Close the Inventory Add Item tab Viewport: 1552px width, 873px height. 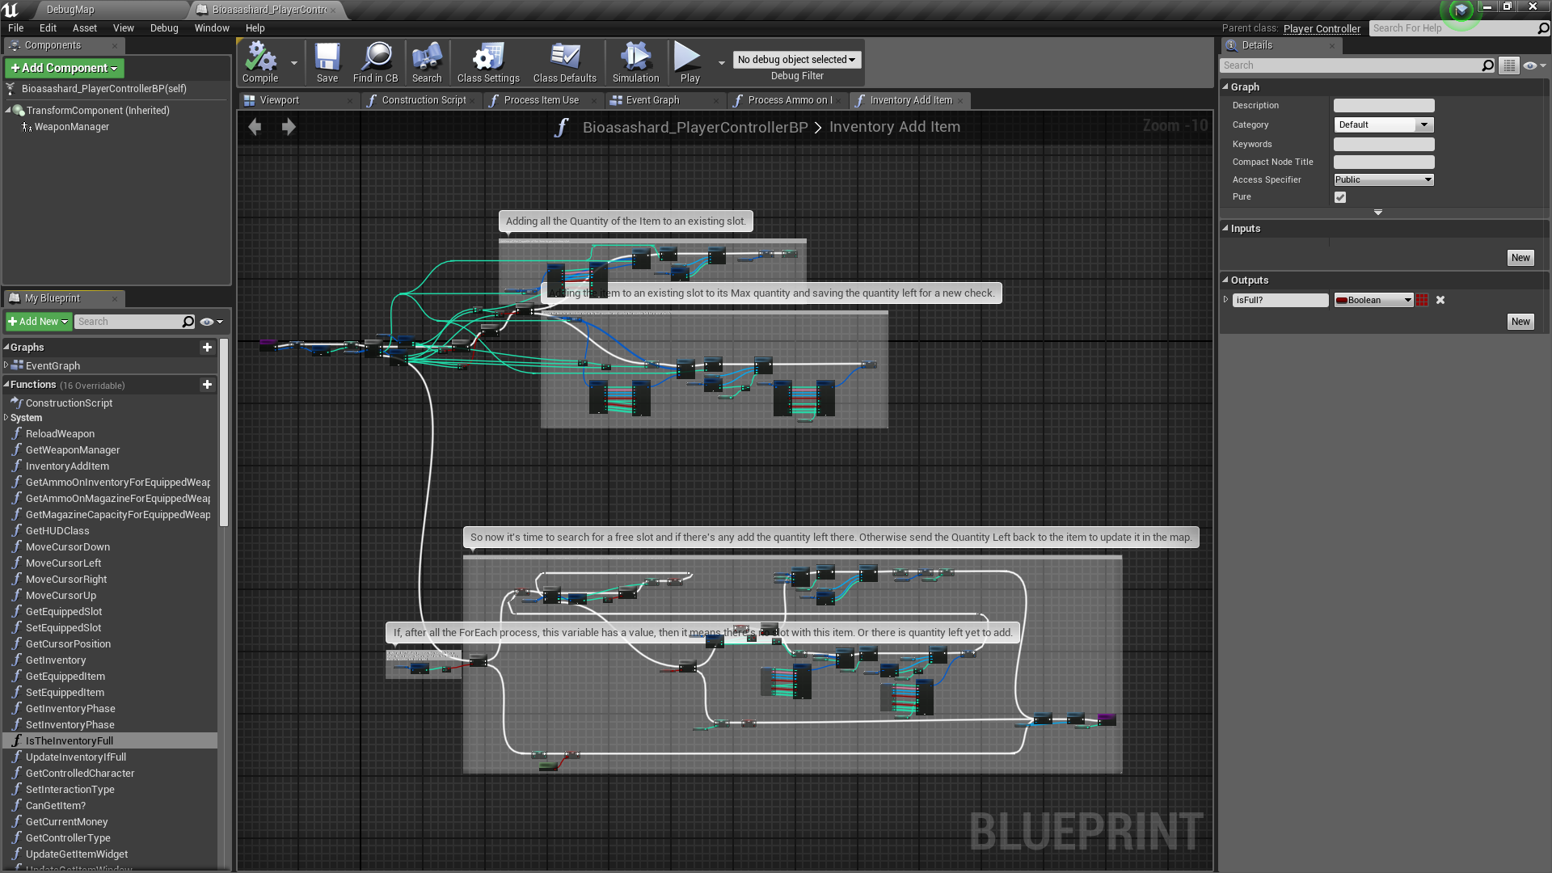[962, 101]
